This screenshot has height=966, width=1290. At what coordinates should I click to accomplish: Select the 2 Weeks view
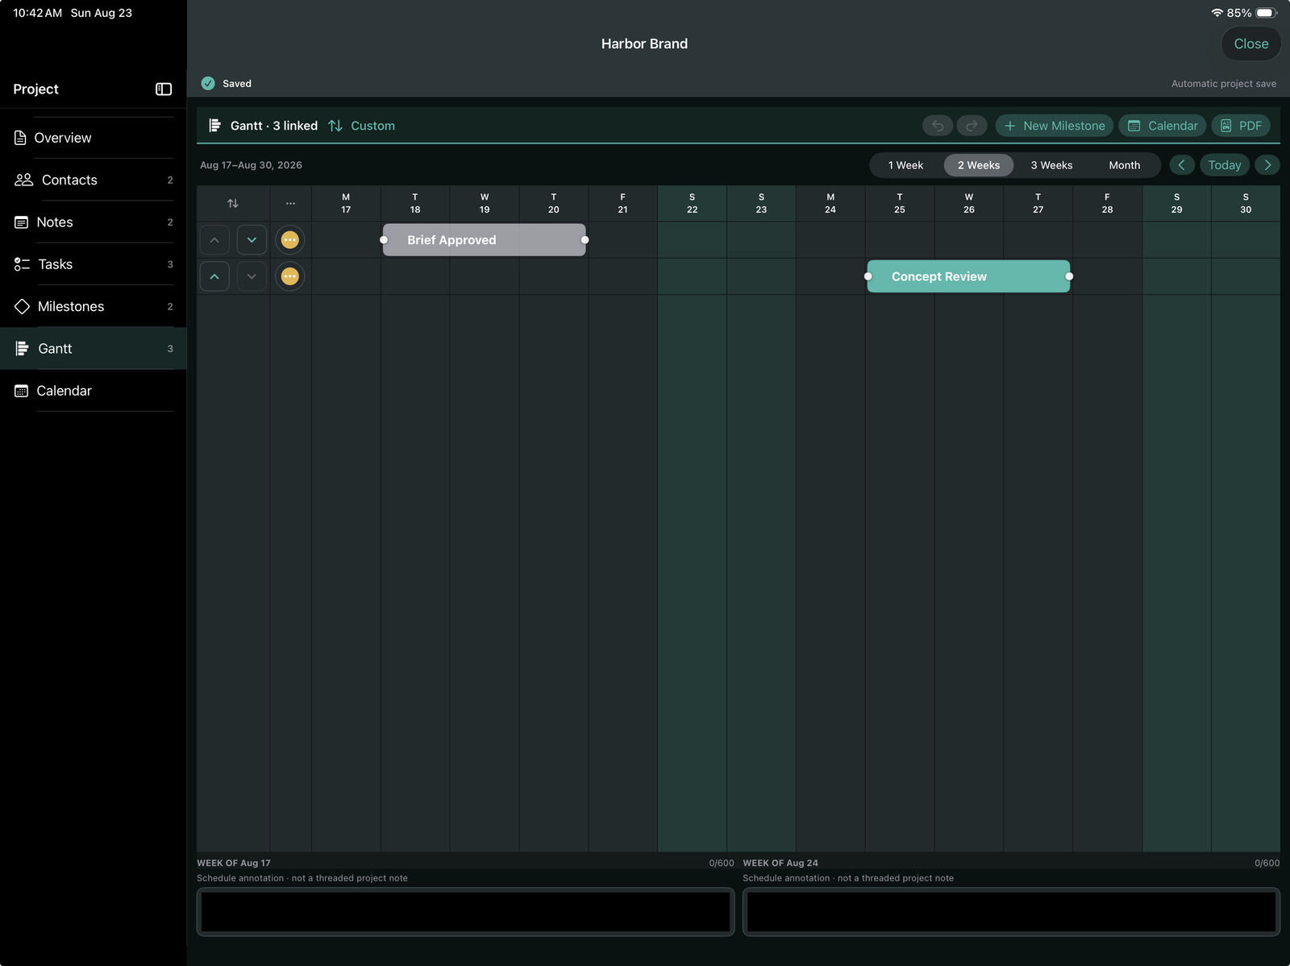(x=979, y=165)
